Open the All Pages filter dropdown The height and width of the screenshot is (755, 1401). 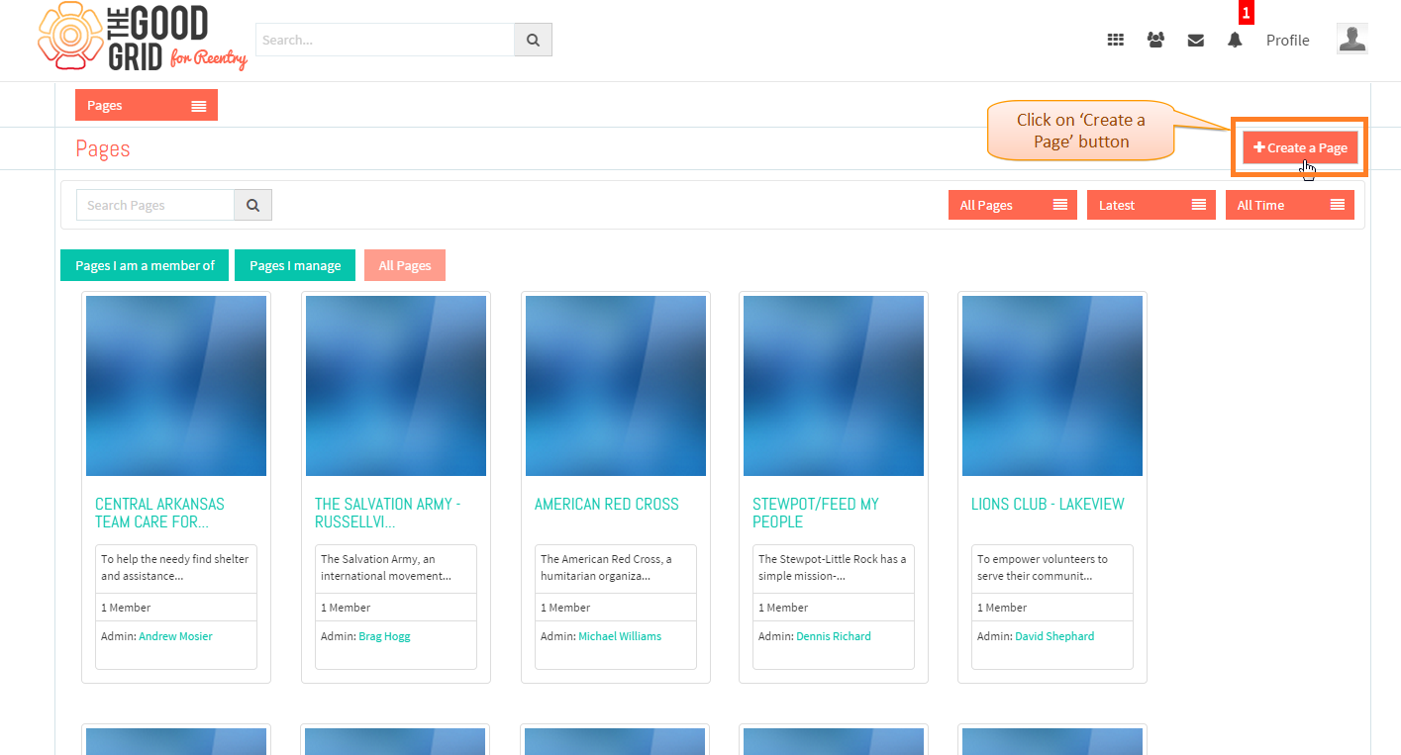(x=1013, y=205)
